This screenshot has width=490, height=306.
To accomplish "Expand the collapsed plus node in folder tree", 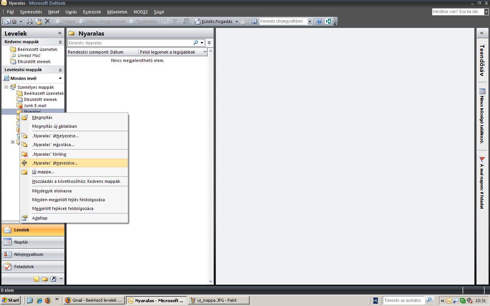I will point(13,142).
